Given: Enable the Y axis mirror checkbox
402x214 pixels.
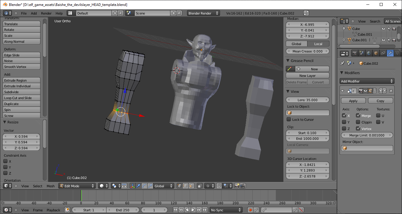Looking at the screenshot, I should 344,122.
